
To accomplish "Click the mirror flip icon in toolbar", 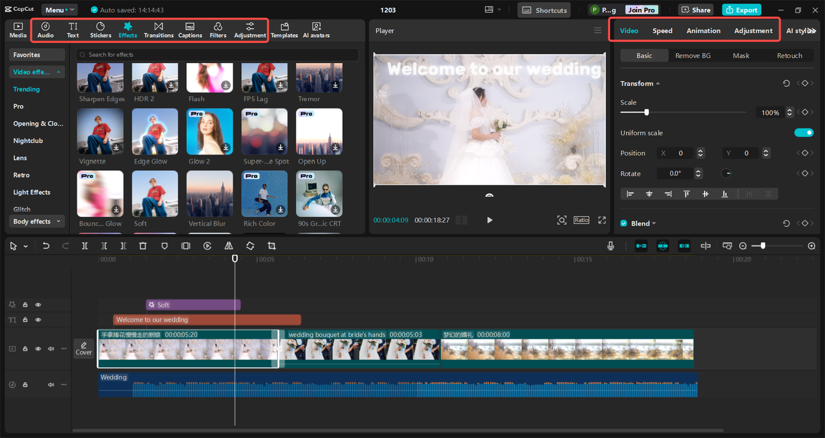I will point(229,246).
